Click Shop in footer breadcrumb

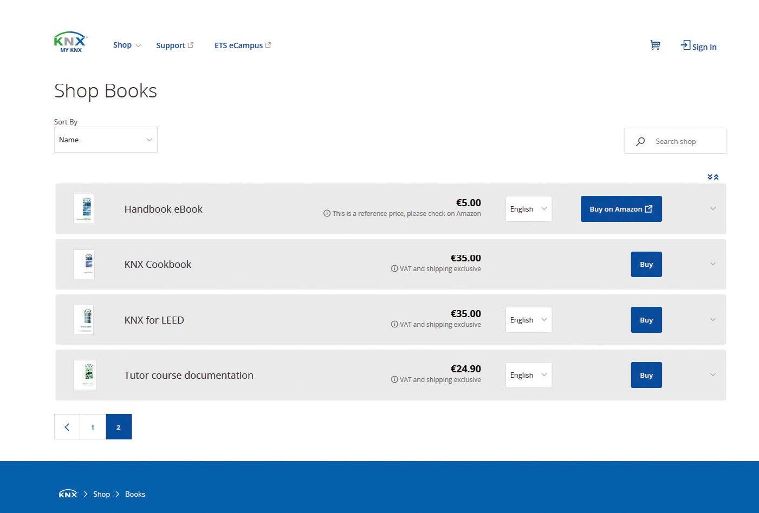101,494
